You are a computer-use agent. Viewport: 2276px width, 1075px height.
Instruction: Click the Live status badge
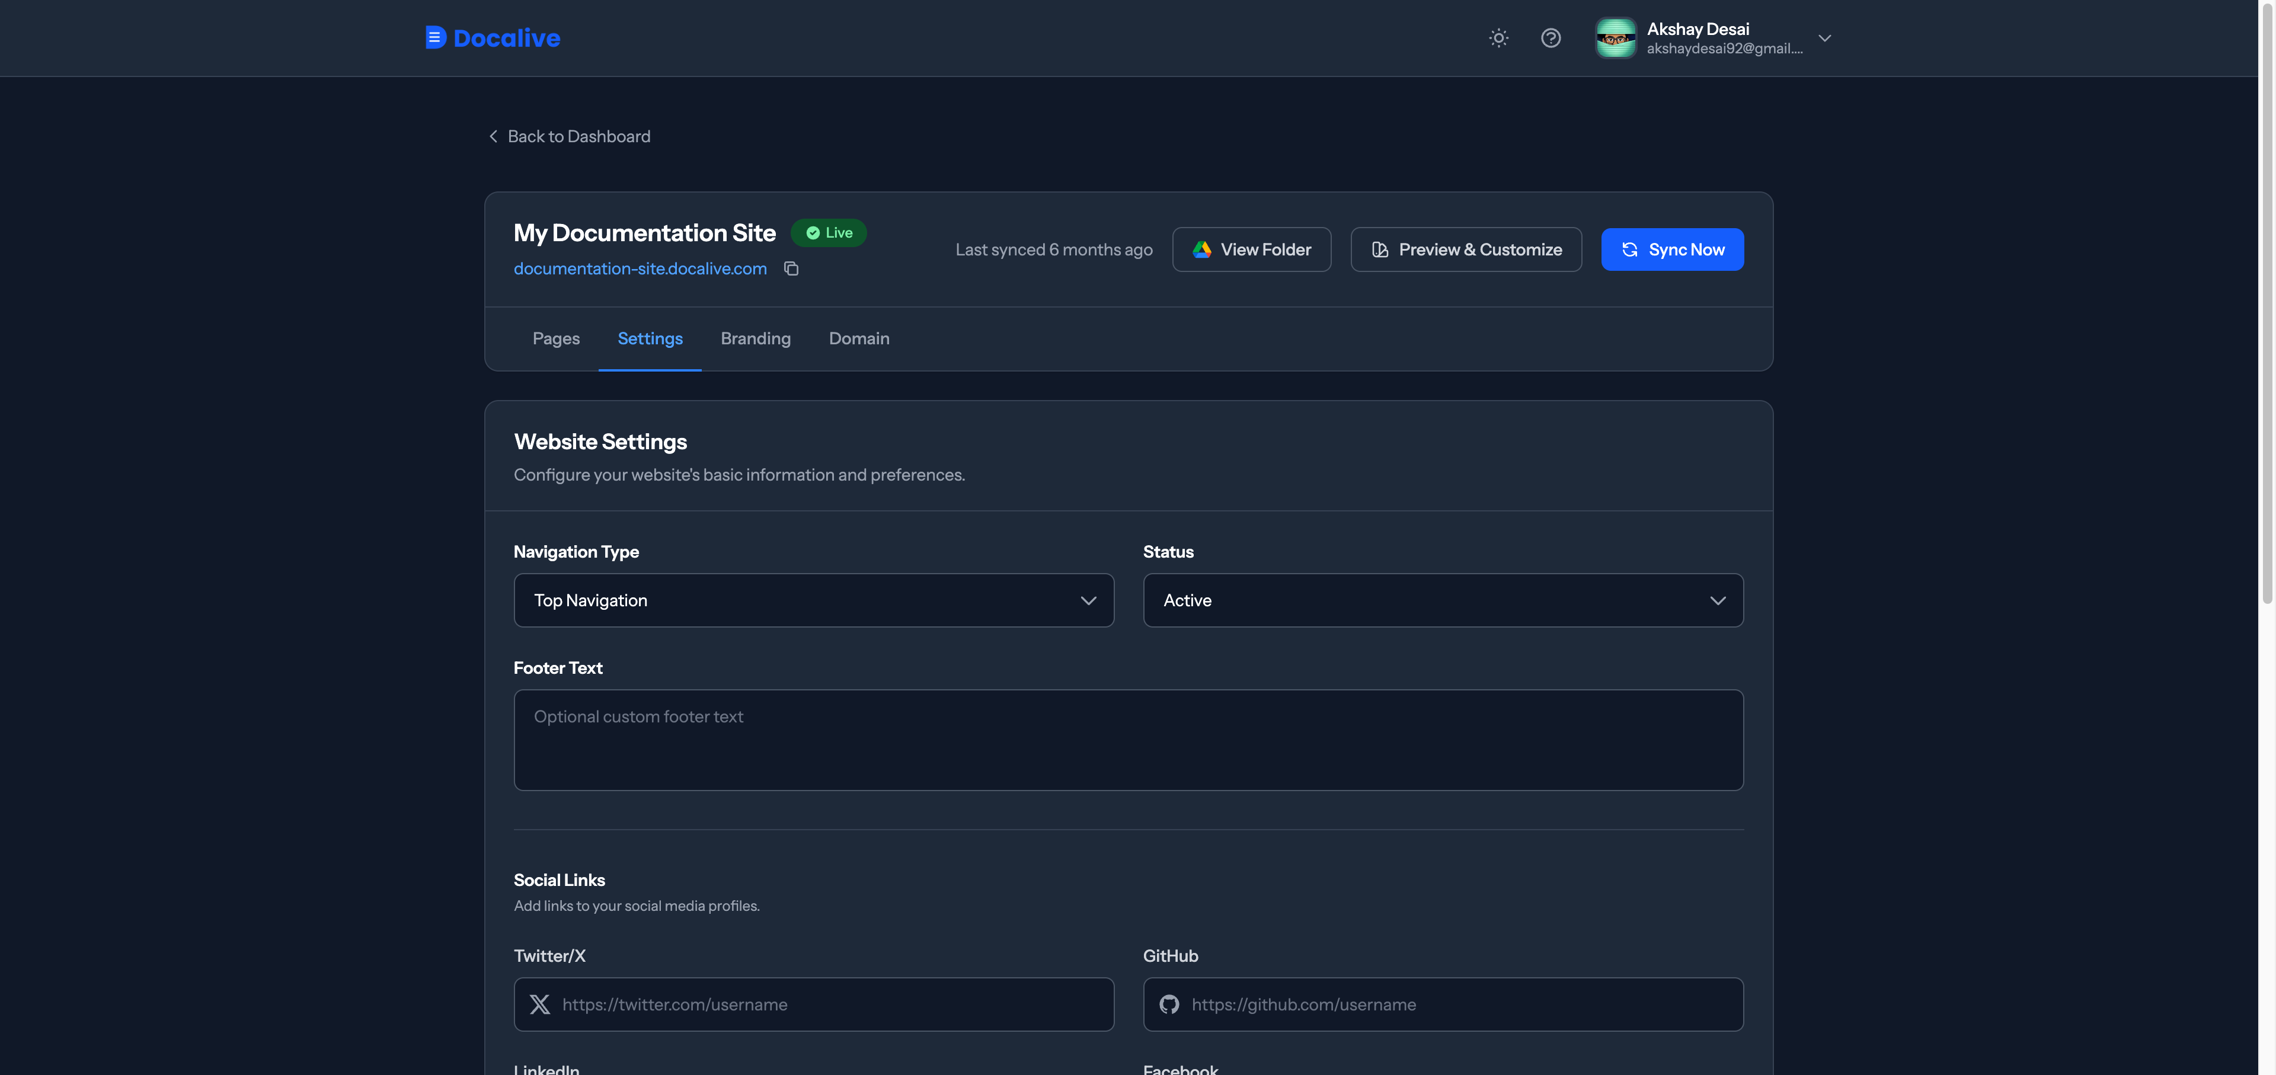tap(829, 233)
